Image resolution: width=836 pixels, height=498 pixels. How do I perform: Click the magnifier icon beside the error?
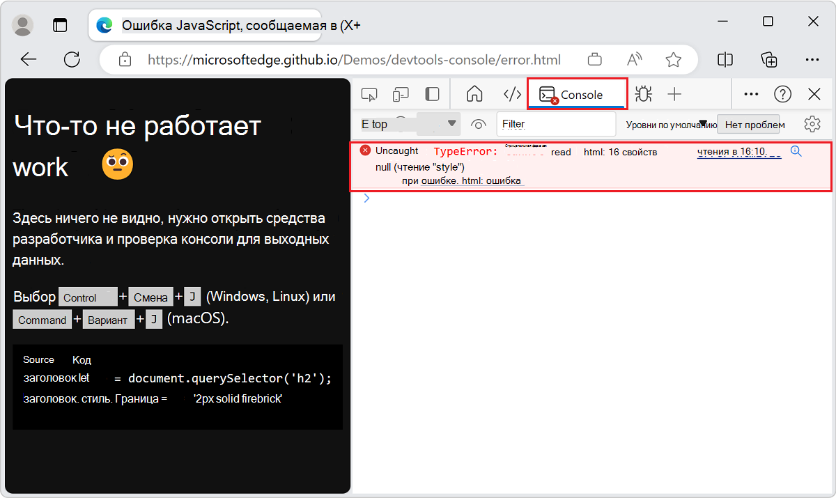click(x=796, y=150)
